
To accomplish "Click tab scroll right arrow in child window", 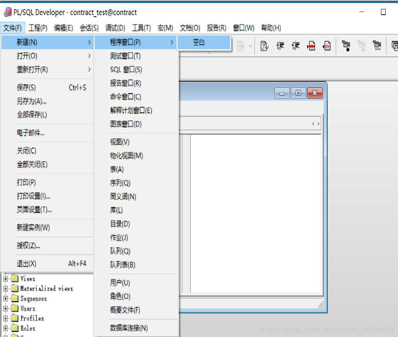I will (x=319, y=124).
